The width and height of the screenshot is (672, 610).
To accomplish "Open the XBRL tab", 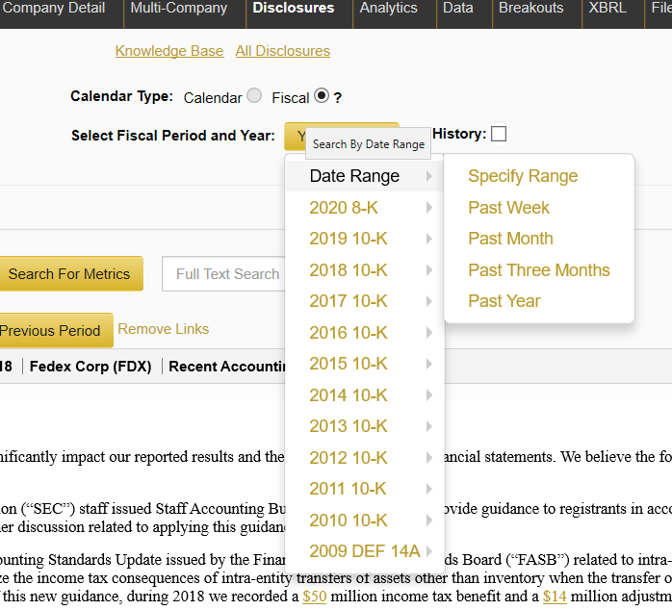I will tap(607, 9).
